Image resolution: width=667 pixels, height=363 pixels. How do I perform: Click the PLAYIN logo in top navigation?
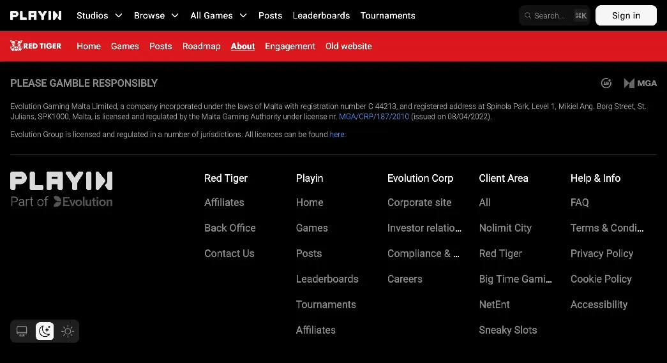pos(36,15)
